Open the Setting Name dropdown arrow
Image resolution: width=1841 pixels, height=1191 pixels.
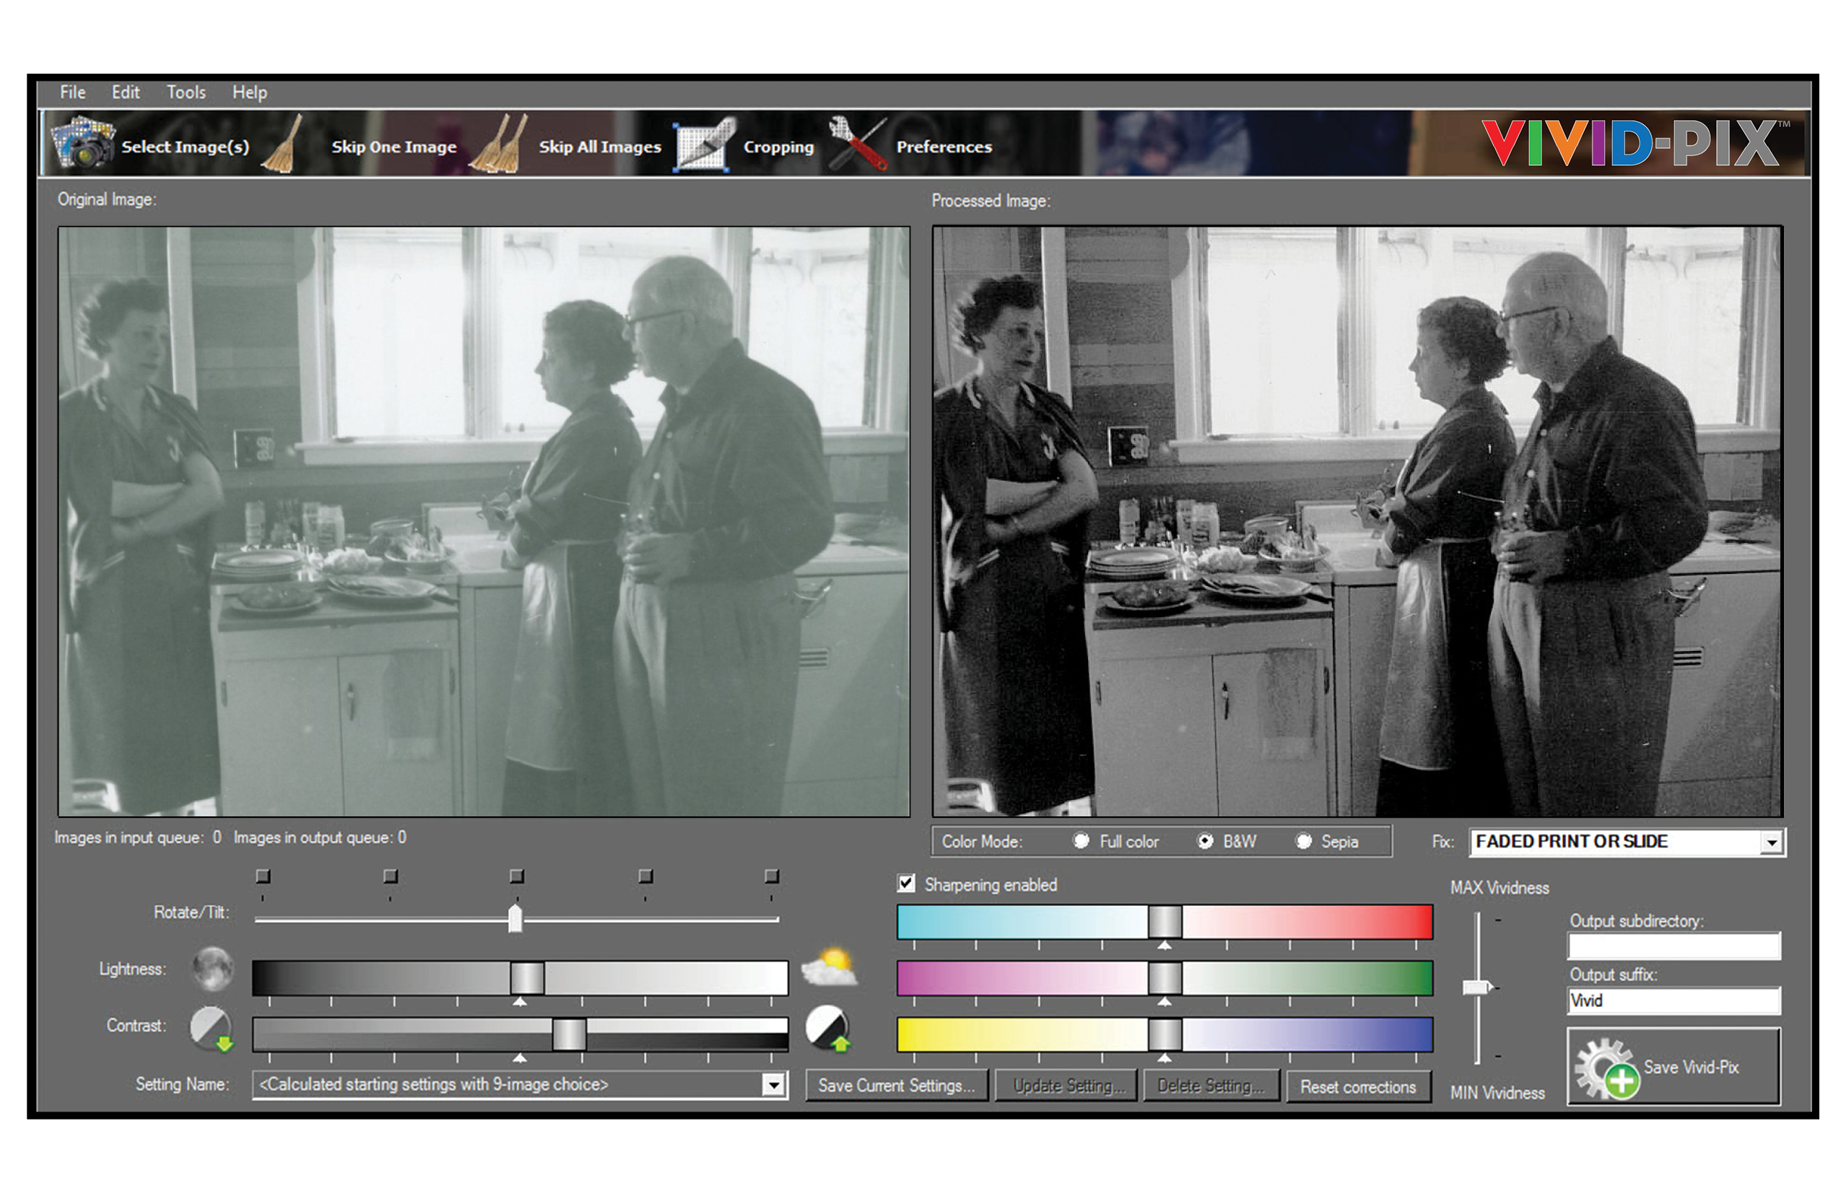[x=772, y=1085]
